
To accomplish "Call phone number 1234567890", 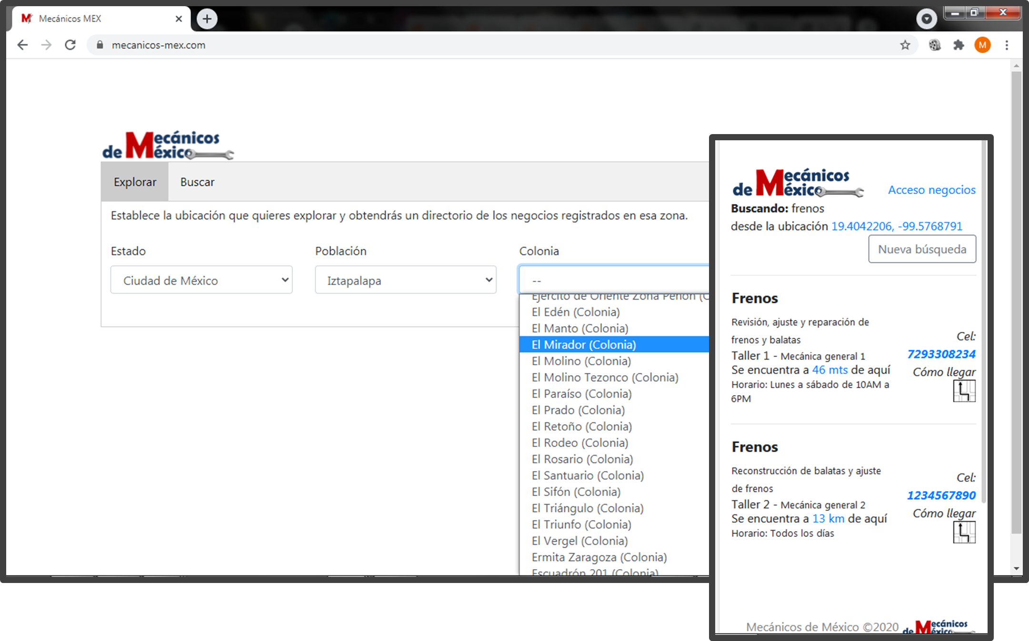I will point(941,495).
